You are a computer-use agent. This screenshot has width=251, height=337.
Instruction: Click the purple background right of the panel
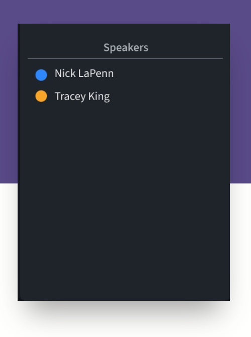click(240, 103)
